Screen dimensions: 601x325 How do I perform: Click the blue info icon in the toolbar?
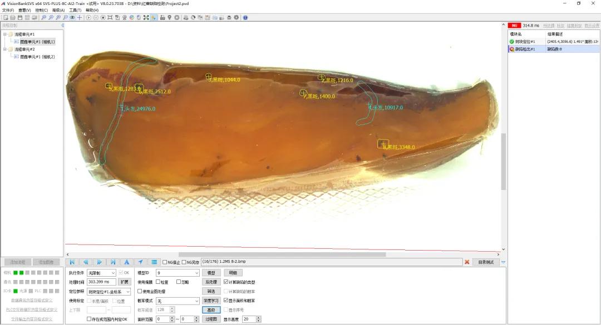245,18
